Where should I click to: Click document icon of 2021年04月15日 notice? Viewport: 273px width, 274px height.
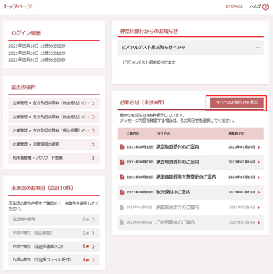(122, 147)
